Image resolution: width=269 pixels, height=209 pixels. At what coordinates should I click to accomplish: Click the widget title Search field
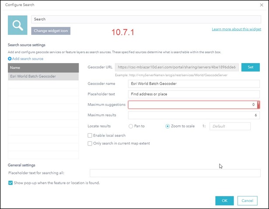pyautogui.click(x=146, y=19)
